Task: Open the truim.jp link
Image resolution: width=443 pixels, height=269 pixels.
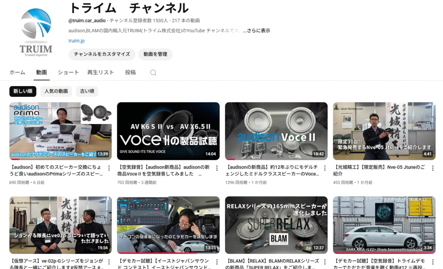Action: (76, 41)
